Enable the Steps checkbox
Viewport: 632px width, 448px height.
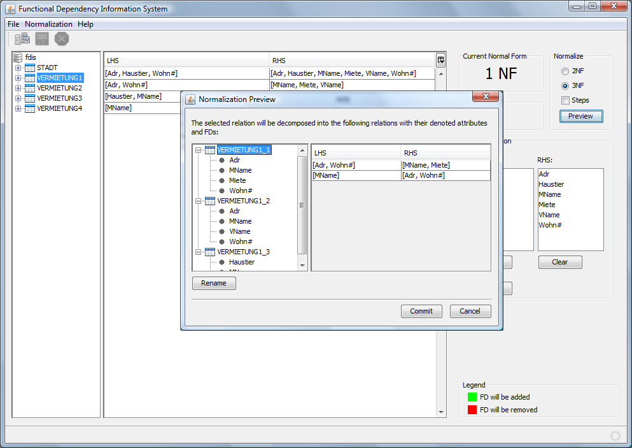tap(566, 100)
